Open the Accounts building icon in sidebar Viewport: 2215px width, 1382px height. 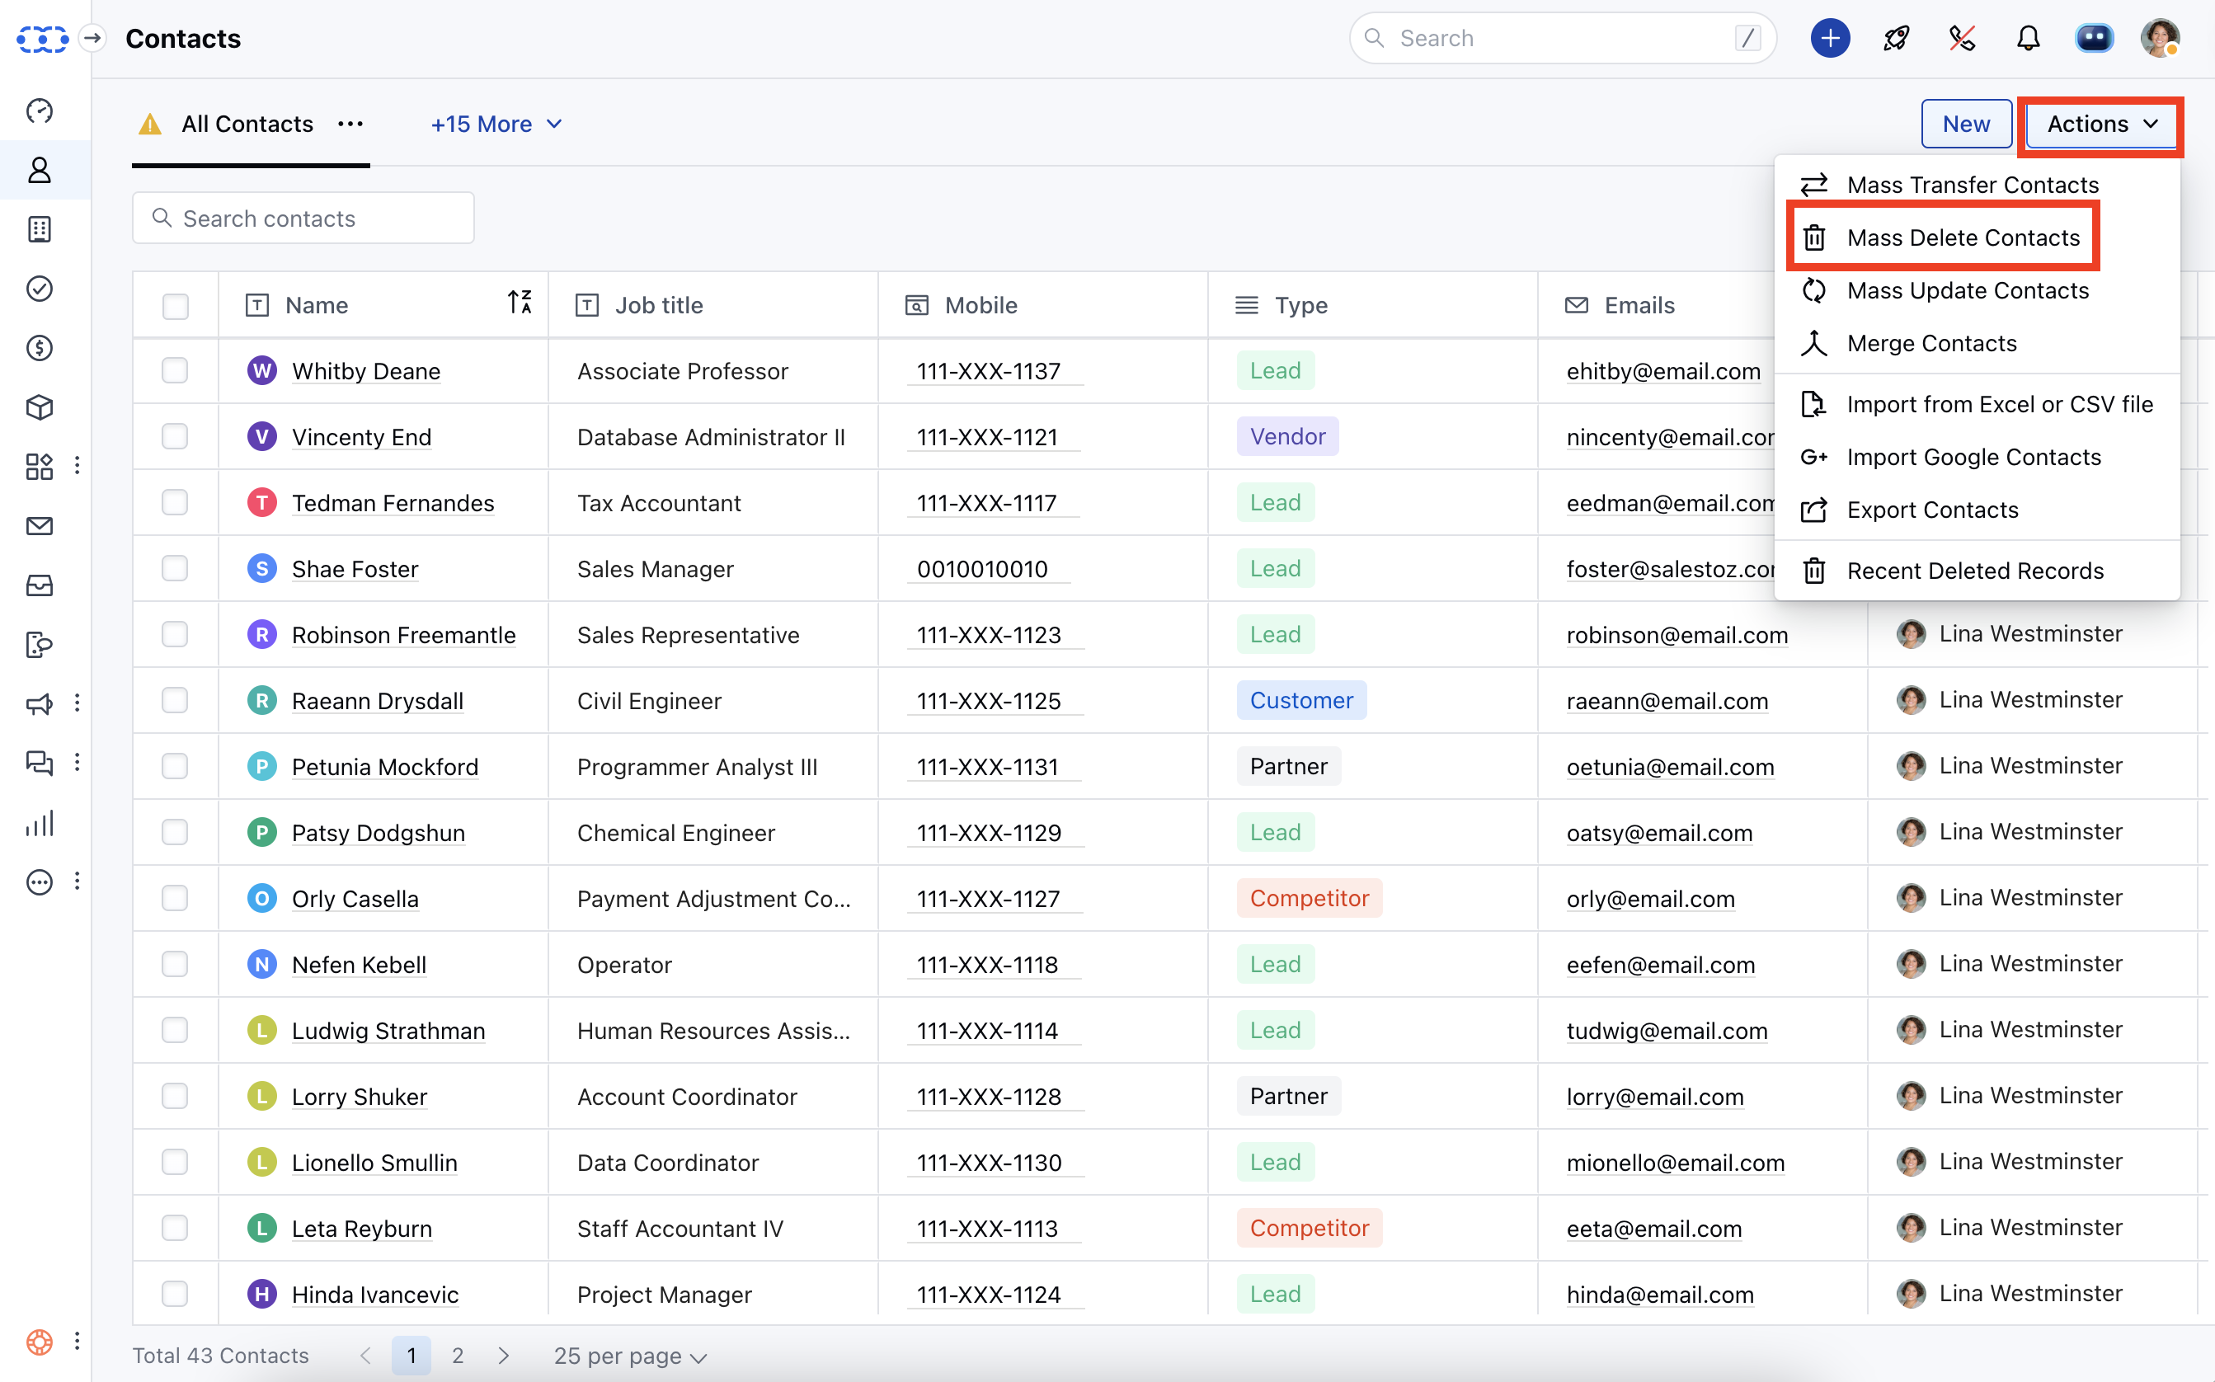pyautogui.click(x=40, y=229)
